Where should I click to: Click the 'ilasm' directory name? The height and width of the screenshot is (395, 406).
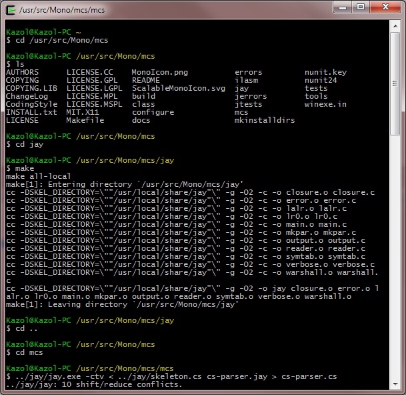(x=246, y=80)
